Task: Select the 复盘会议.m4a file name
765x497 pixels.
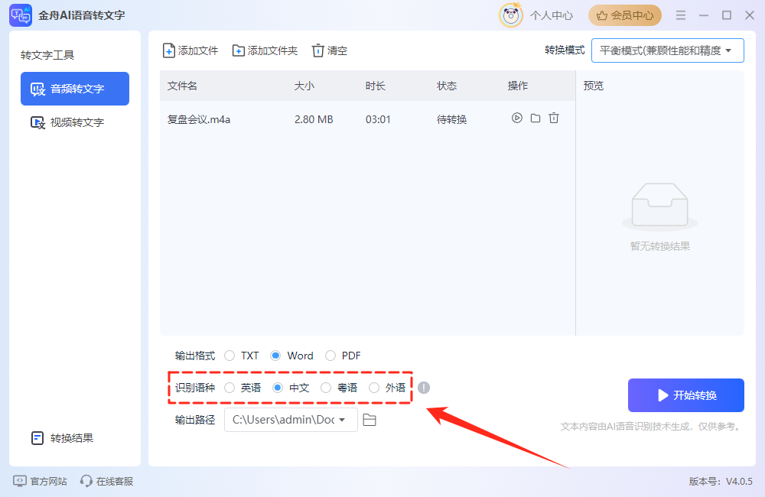Action: click(199, 119)
